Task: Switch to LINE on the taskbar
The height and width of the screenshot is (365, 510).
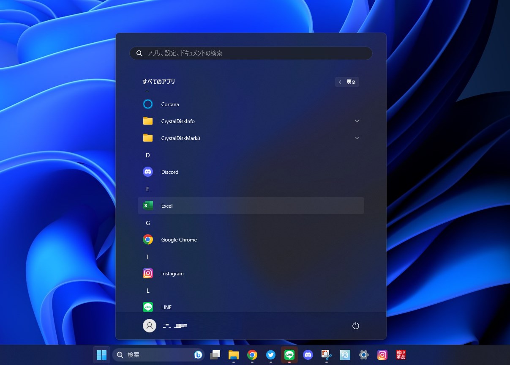Action: pos(289,355)
